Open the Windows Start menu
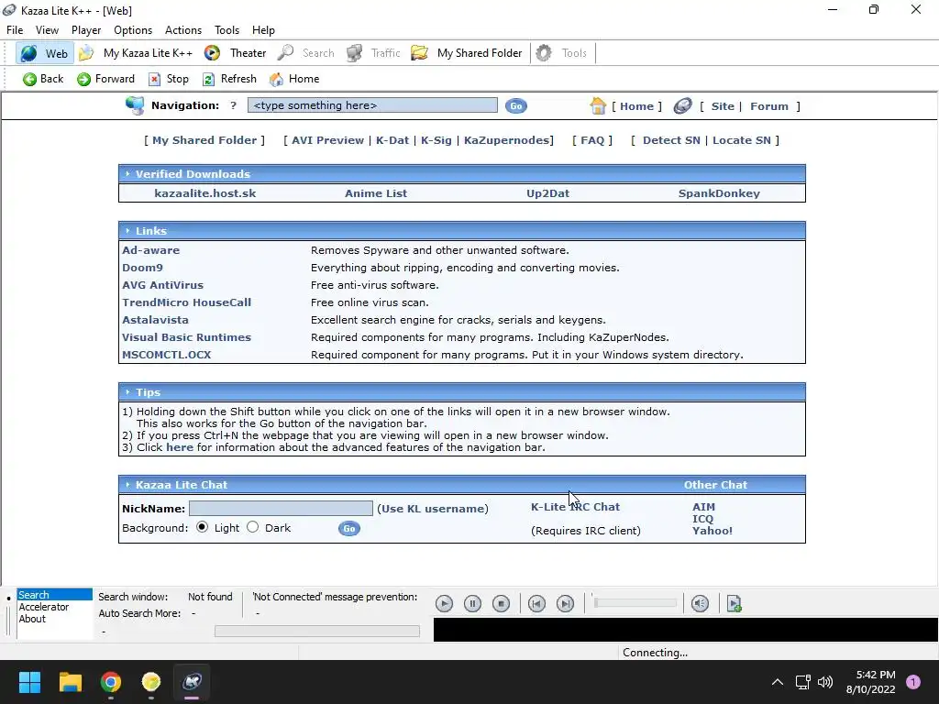939x704 pixels. tap(29, 682)
